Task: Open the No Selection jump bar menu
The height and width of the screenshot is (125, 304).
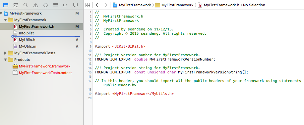Action: click(x=254, y=5)
